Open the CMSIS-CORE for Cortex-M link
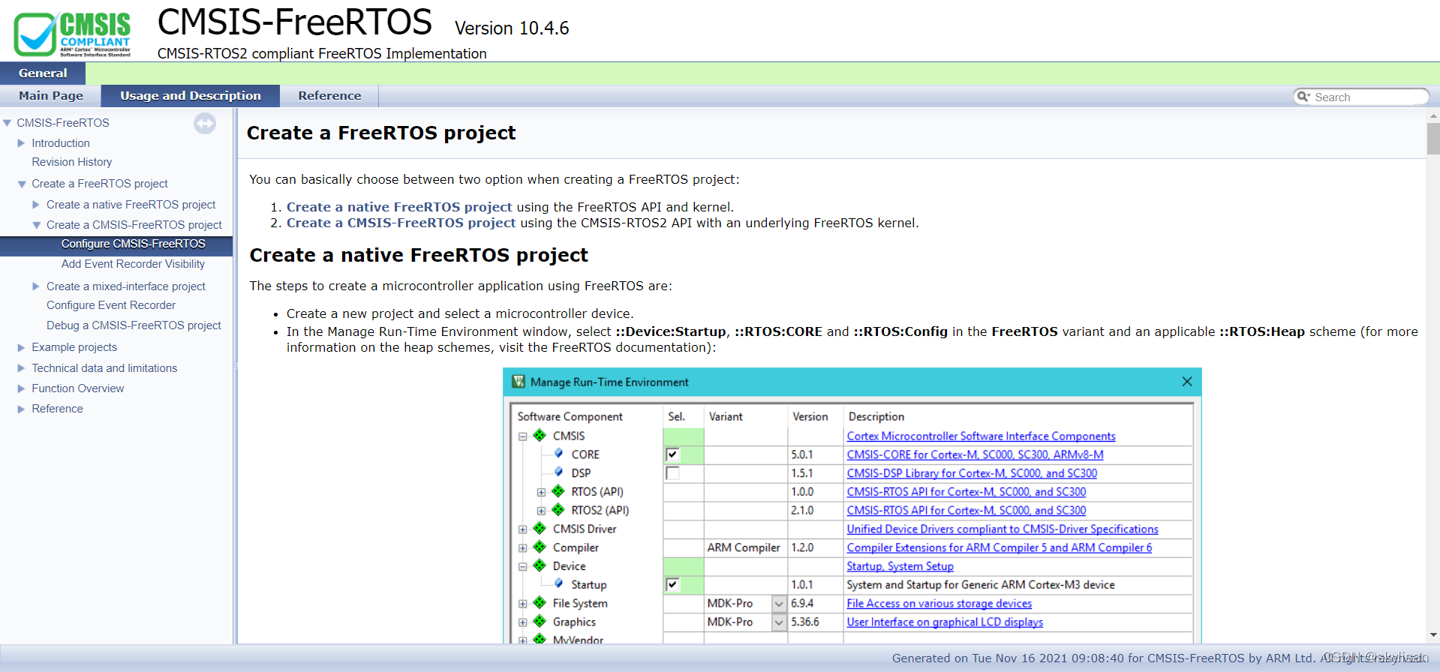 (975, 454)
